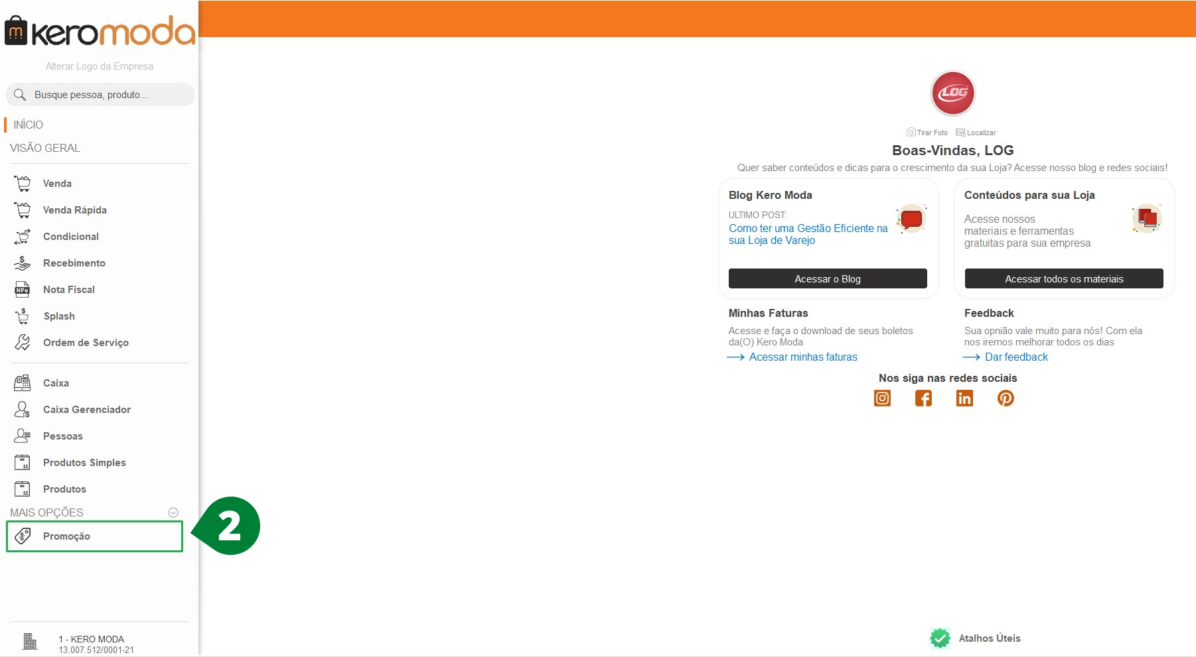This screenshot has height=657, width=1196.
Task: Click the 1 - KERO MODA company name
Action: pos(91,639)
